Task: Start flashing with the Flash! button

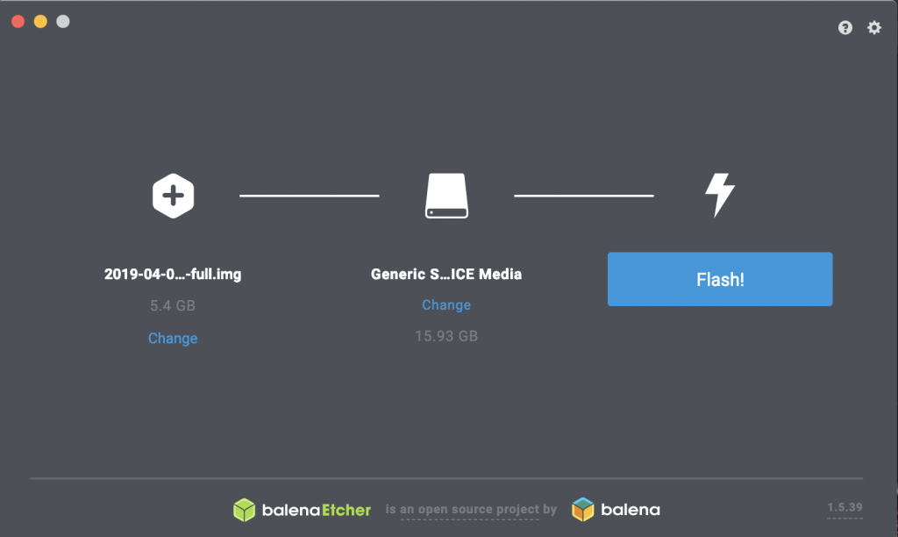Action: tap(720, 279)
